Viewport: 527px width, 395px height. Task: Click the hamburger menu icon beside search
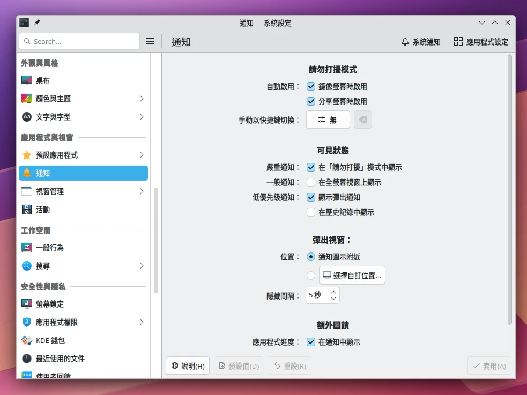point(150,41)
